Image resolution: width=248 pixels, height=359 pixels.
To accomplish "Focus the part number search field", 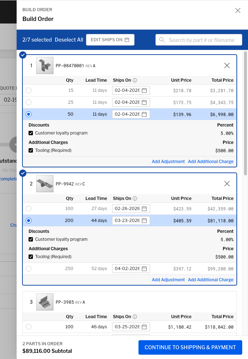I will click(199, 40).
